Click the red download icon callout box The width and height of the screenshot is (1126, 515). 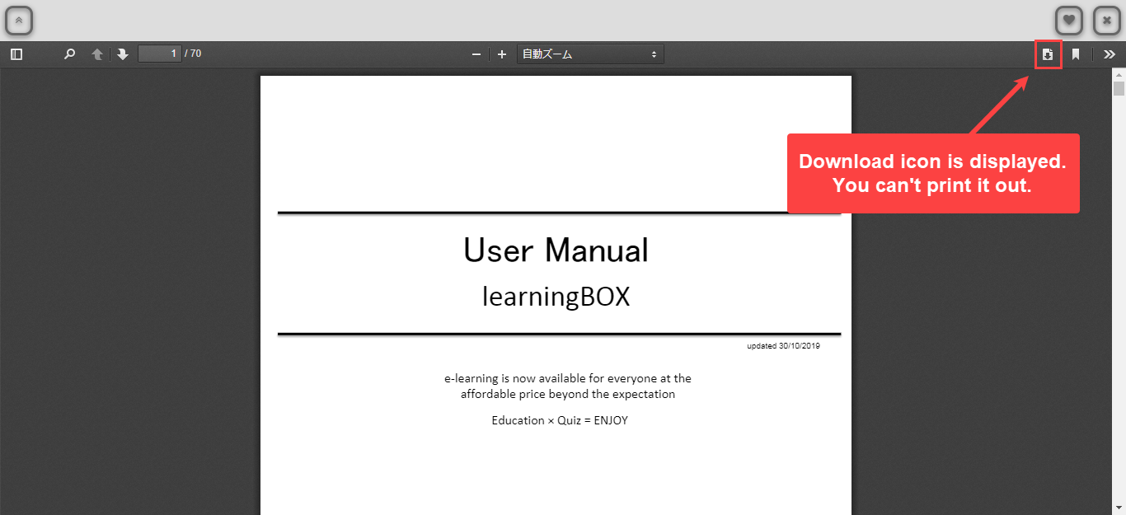[933, 173]
